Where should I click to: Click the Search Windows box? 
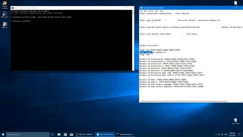(x=28, y=134)
